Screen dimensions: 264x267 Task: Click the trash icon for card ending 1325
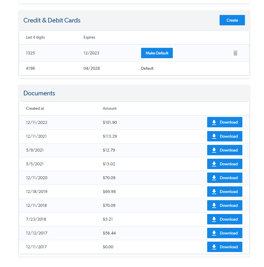click(x=235, y=53)
